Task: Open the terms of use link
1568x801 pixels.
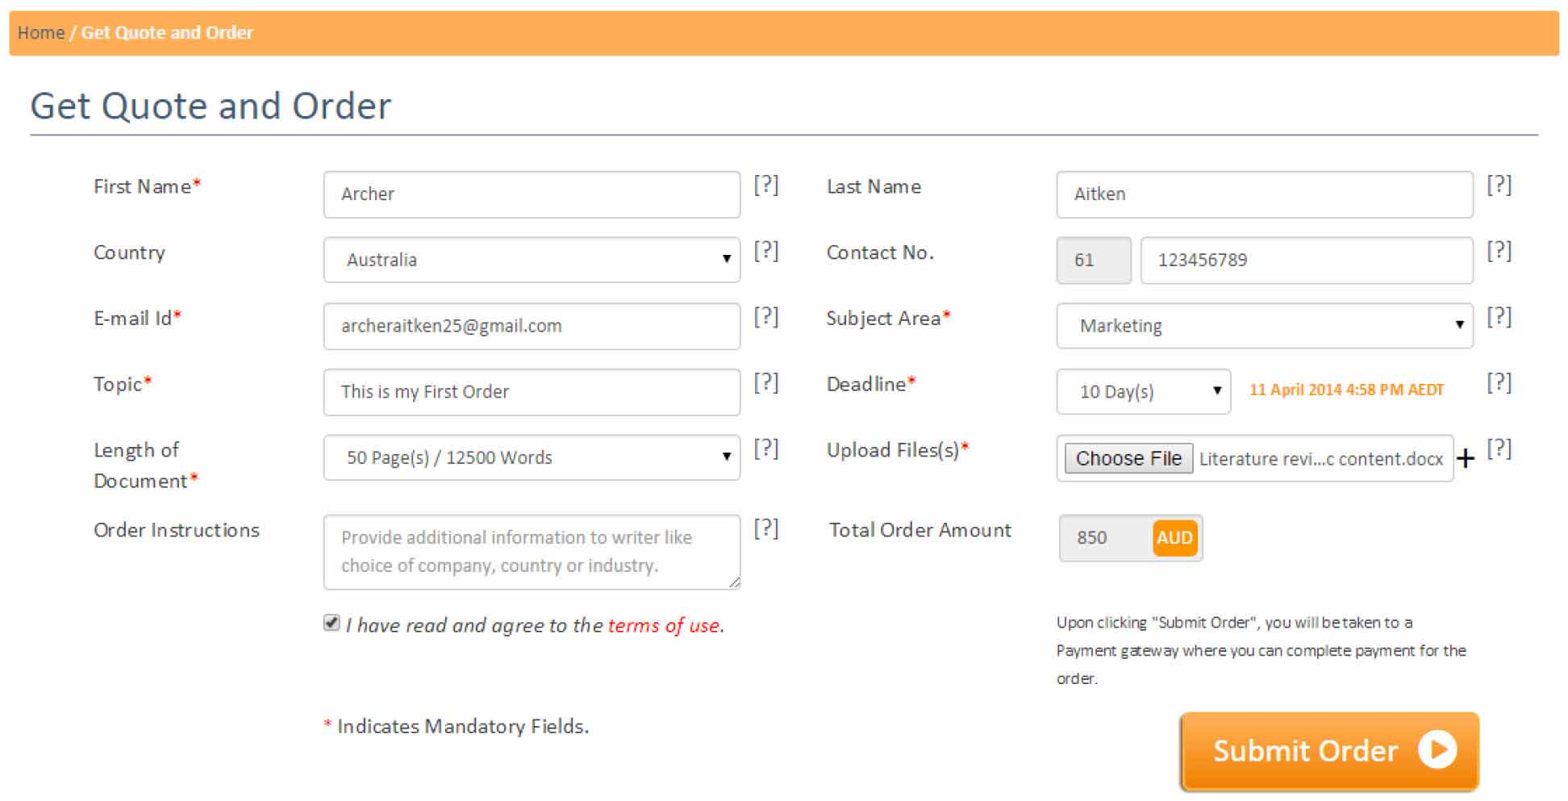Action: (x=664, y=625)
